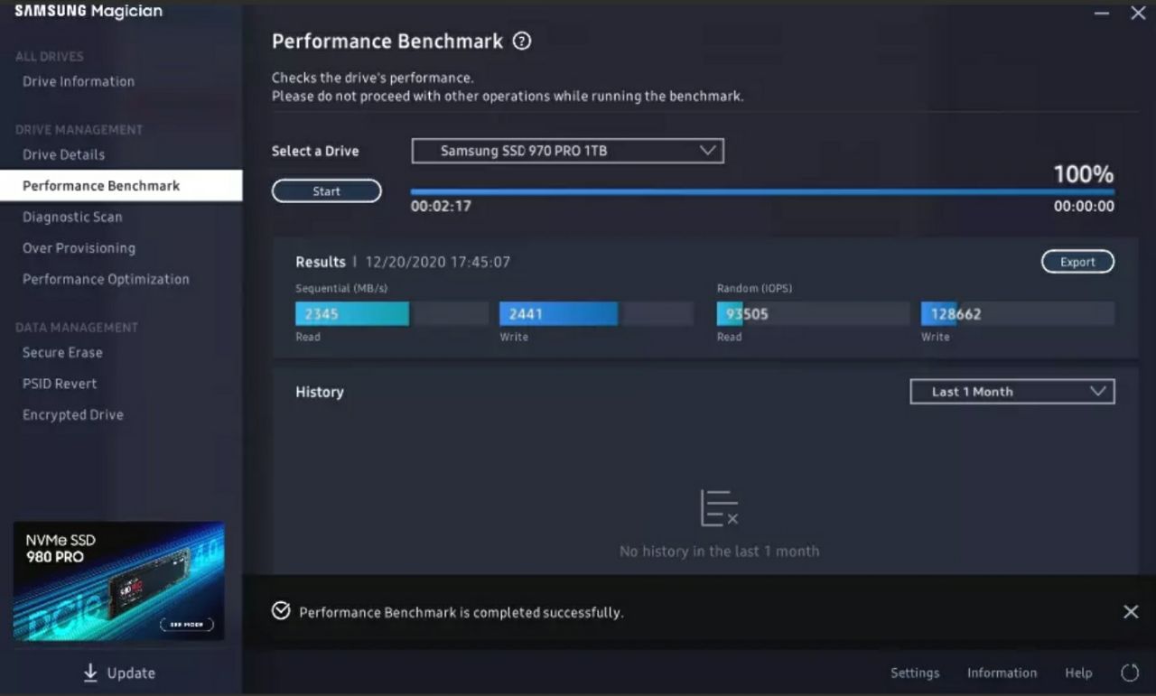This screenshot has height=696, width=1156.
Task: Close the Samsung Magician window
Action: [x=1138, y=14]
